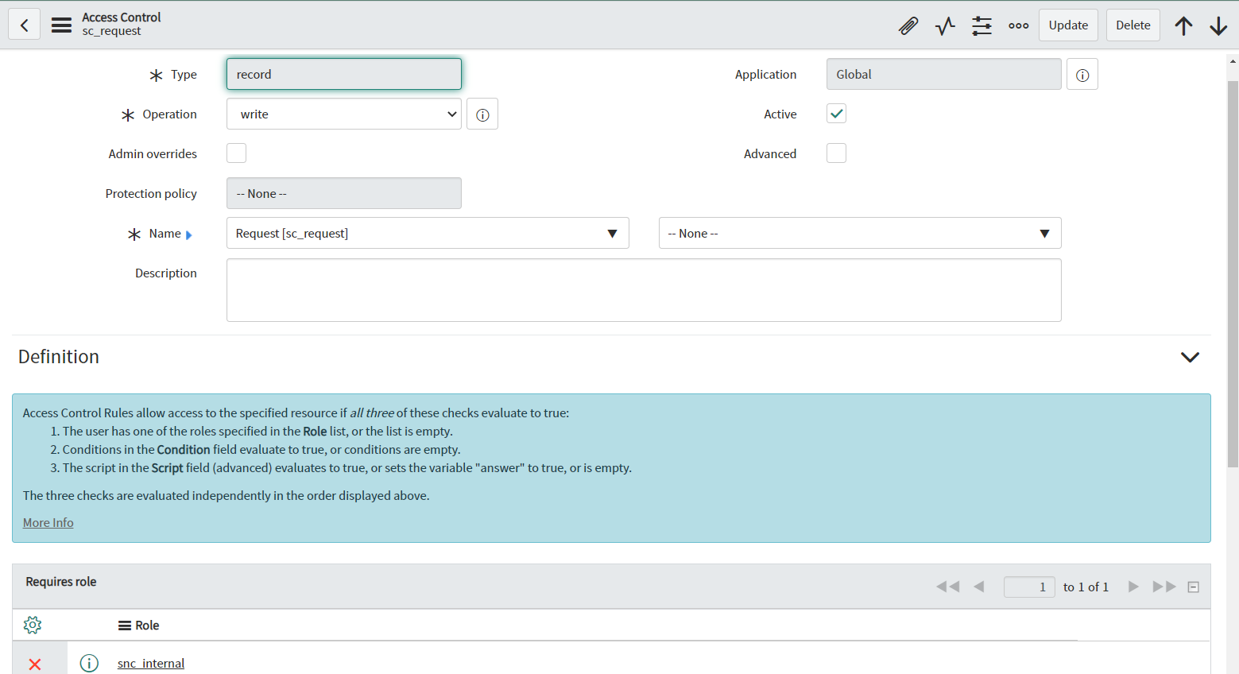1239x674 pixels.
Task: Uncheck the Active checkbox
Action: [836, 114]
